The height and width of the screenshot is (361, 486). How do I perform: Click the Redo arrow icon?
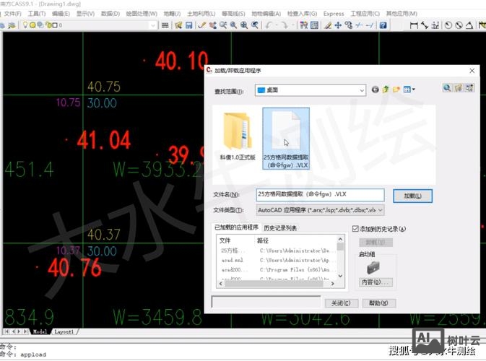[285, 25]
